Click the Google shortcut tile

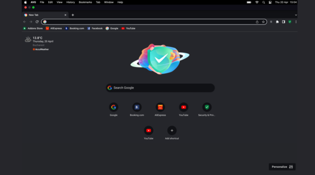pos(113,110)
